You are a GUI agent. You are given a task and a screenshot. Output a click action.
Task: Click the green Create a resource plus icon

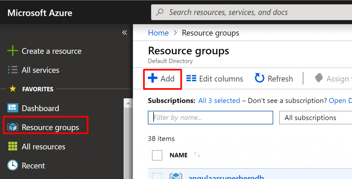13,51
